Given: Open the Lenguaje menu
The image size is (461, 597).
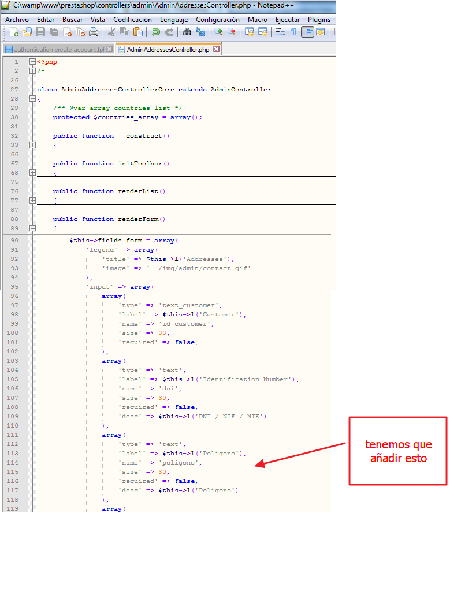Looking at the screenshot, I should pyautogui.click(x=174, y=20).
